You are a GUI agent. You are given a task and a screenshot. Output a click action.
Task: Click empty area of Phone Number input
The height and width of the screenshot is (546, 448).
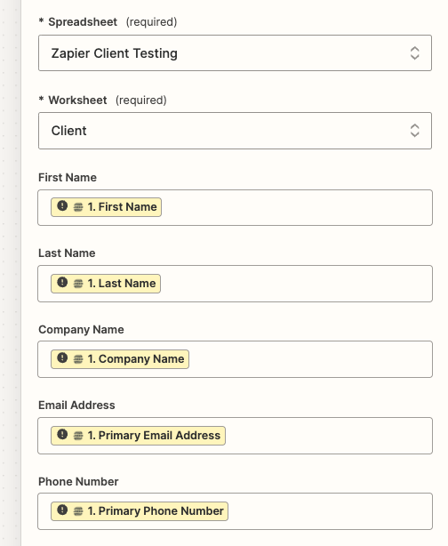click(x=329, y=511)
